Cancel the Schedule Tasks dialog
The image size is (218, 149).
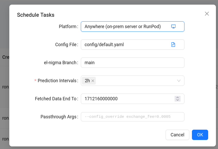point(177,135)
